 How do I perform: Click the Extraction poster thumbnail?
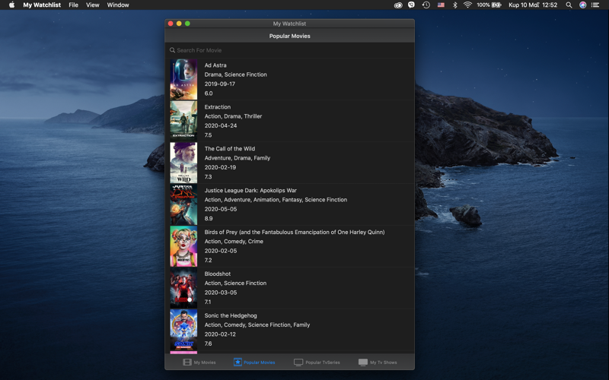183,121
